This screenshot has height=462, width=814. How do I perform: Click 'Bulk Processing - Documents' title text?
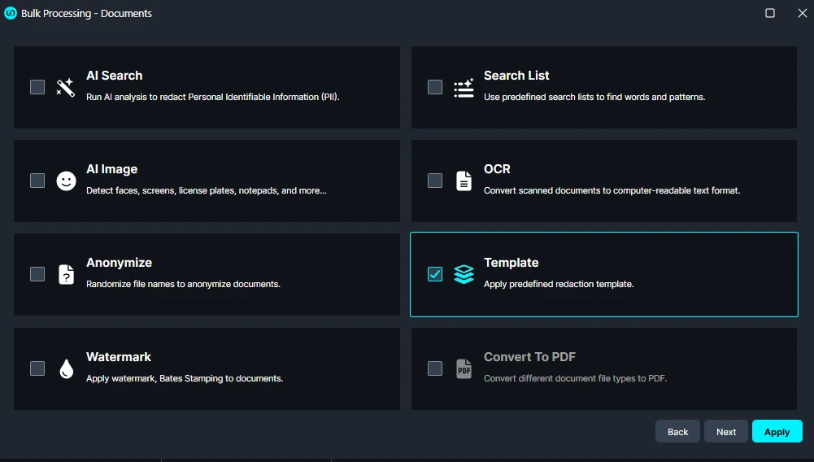pyautogui.click(x=87, y=14)
